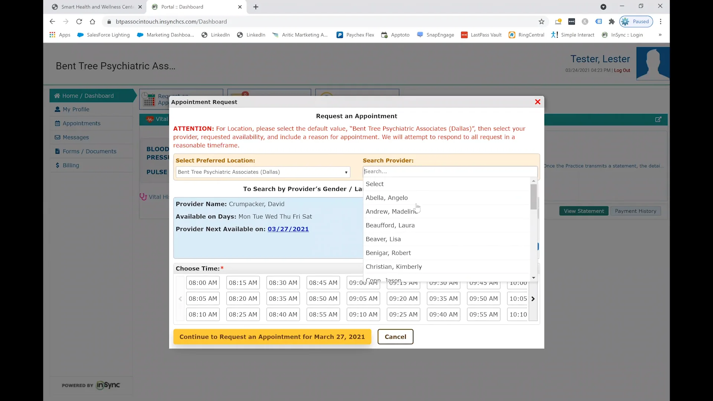Go to Appointments in the sidebar
The height and width of the screenshot is (401, 713).
point(91,123)
